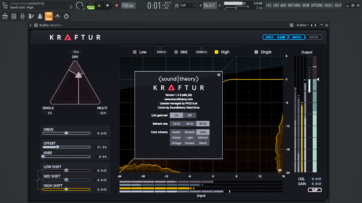362x203 pixels.
Task: Click the 350Hz crossover field
Action: click(161, 52)
